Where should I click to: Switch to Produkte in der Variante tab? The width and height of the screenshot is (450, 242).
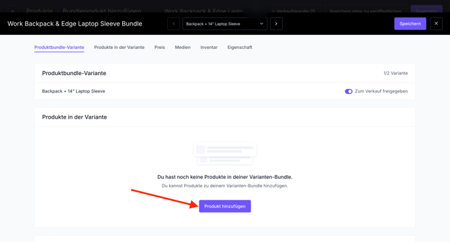click(119, 47)
